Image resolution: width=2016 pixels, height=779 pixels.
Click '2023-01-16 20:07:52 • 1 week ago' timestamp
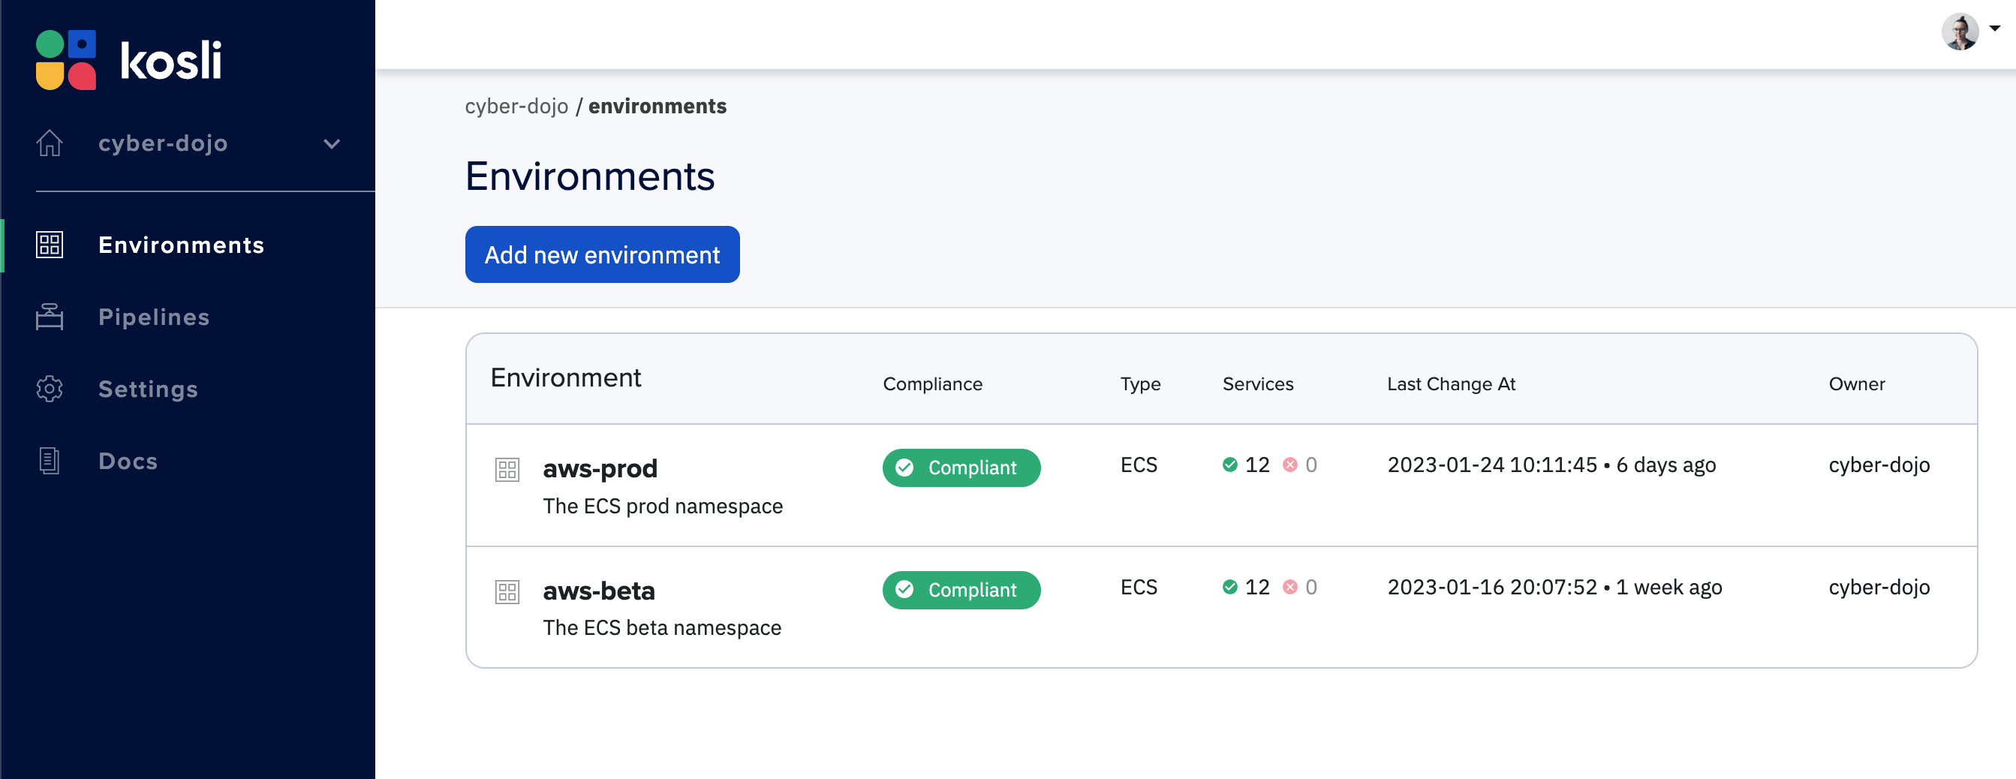pyautogui.click(x=1554, y=587)
